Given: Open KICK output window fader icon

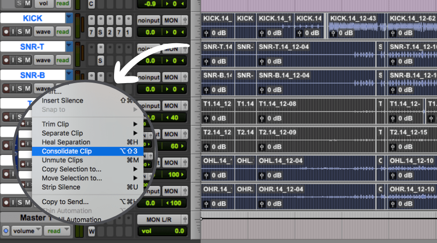Looking at the screenshot, I should pos(185,20).
